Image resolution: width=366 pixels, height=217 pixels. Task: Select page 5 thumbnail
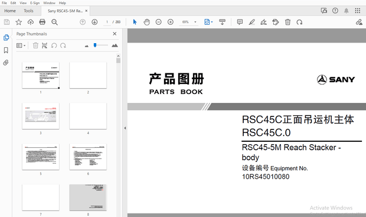click(41, 157)
